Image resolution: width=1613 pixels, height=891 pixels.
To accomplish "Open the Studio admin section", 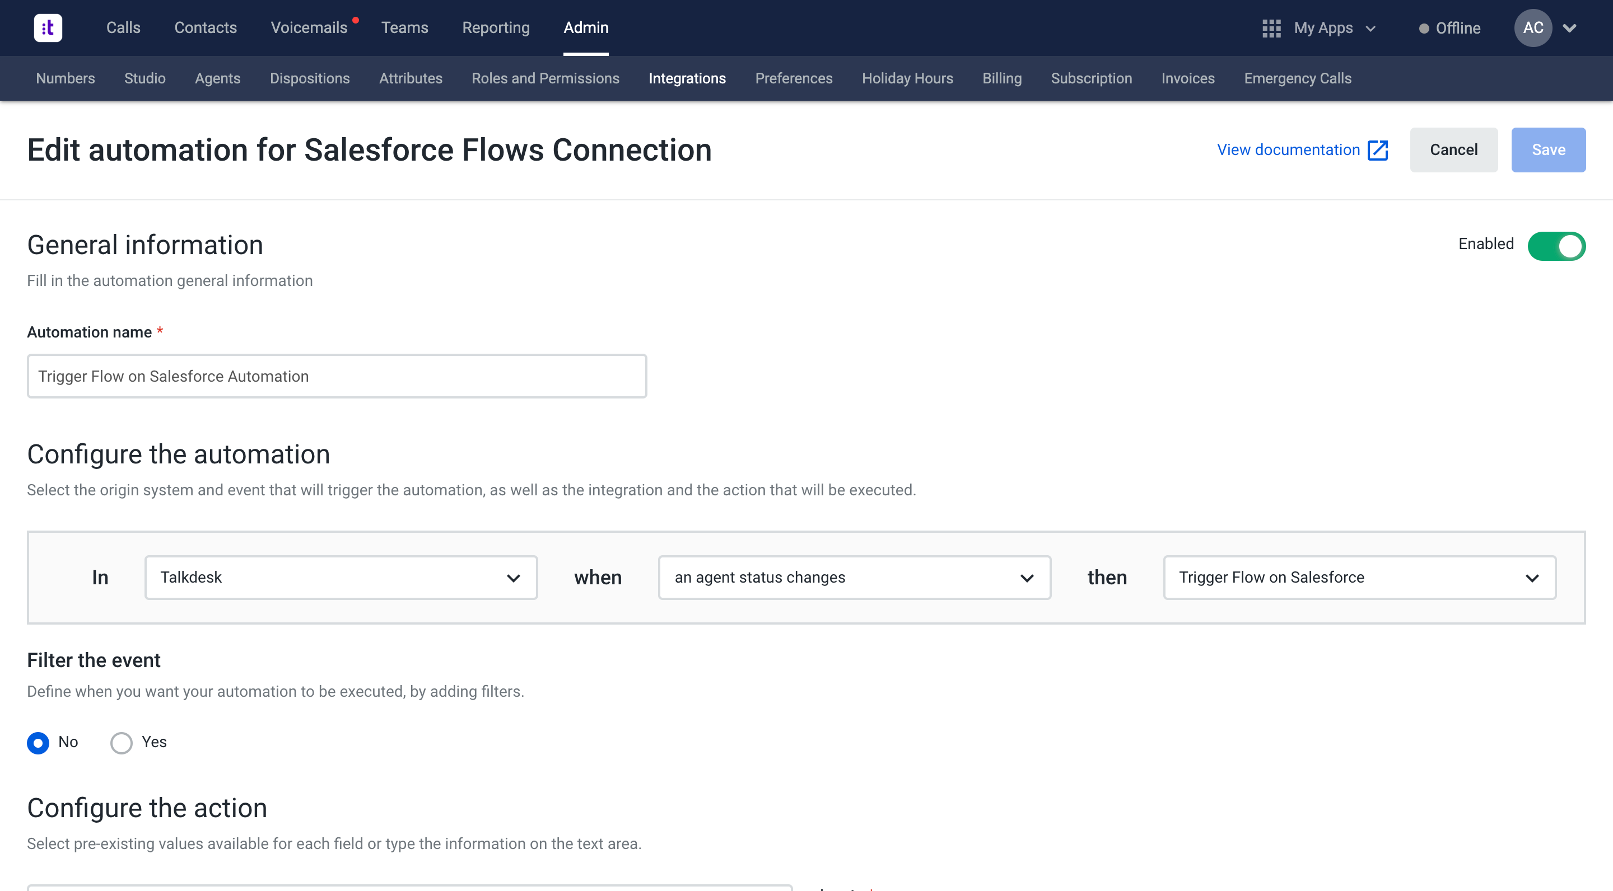I will pos(144,78).
